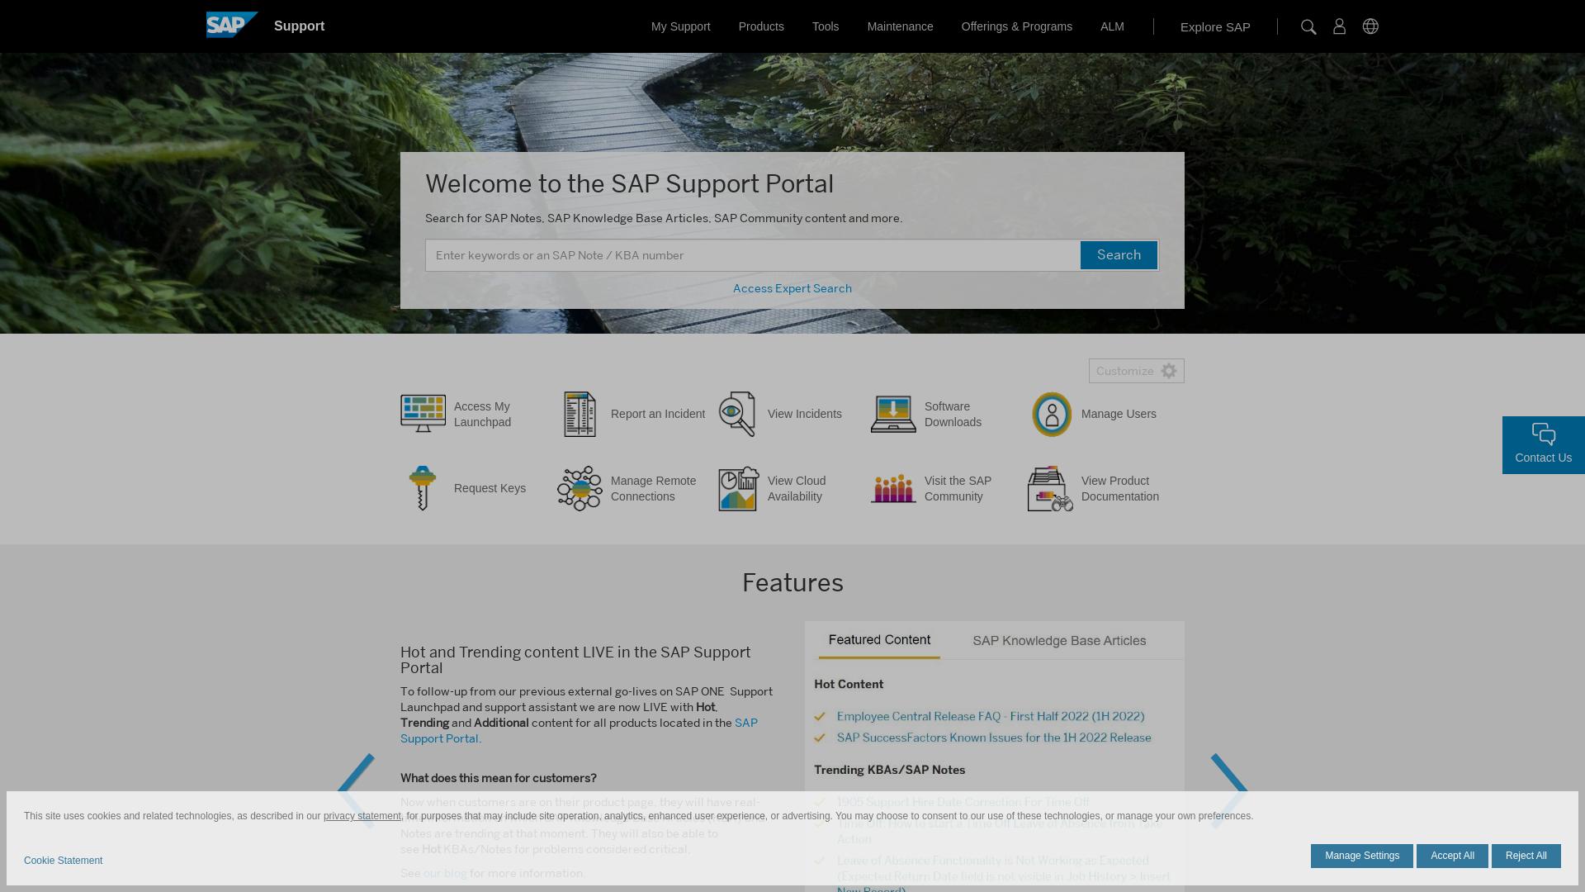Open the Products menu

pos(761,26)
